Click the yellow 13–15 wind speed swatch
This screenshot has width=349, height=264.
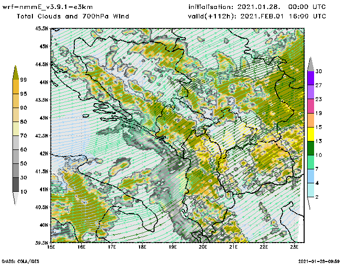[x=311, y=134]
